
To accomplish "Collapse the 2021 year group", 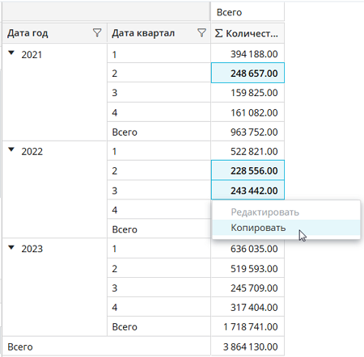I will (x=11, y=53).
